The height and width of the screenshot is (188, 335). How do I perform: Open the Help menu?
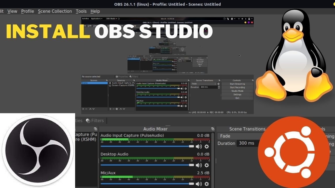point(95,11)
